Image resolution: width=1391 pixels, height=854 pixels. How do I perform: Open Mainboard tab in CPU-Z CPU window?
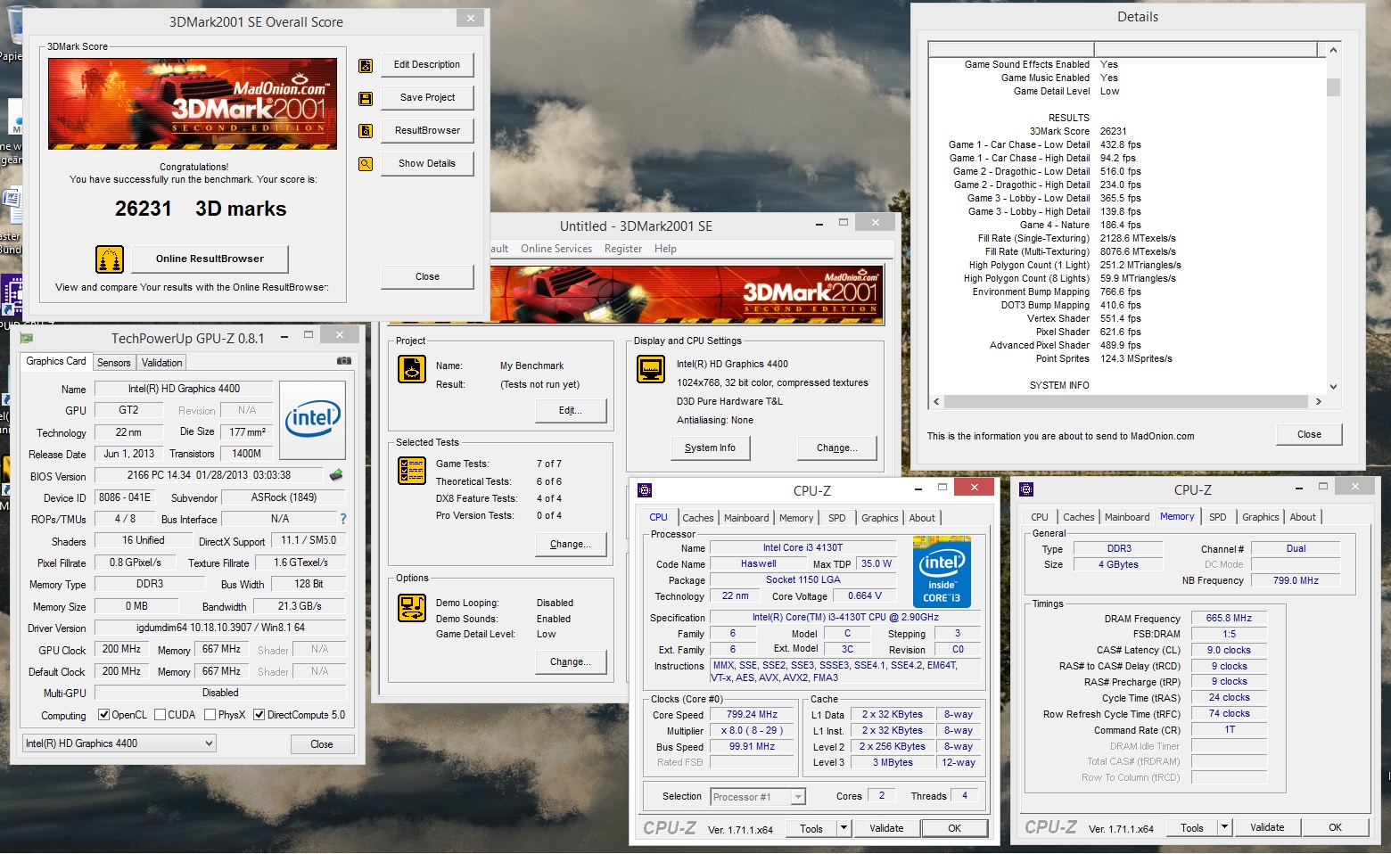pos(746,518)
